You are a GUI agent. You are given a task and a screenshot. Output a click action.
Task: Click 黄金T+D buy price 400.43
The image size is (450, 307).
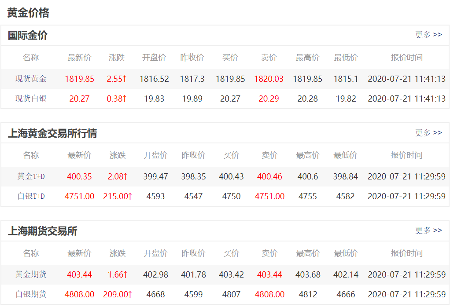coord(231,176)
